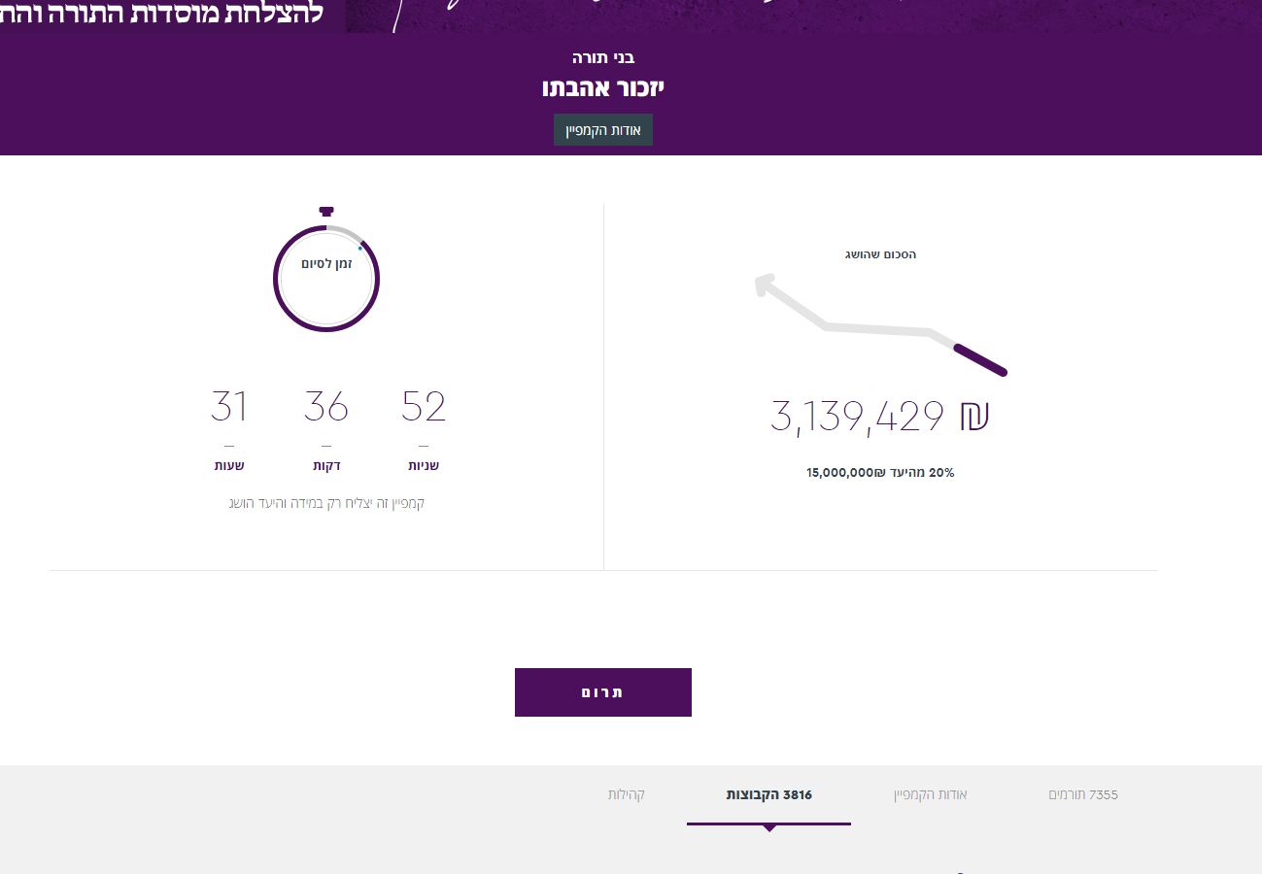The width and height of the screenshot is (1262, 874).
Task: Click the הסכום שהושג label
Action: tap(880, 254)
